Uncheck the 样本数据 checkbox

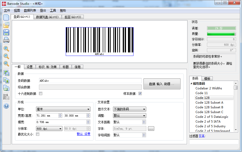[140, 93]
